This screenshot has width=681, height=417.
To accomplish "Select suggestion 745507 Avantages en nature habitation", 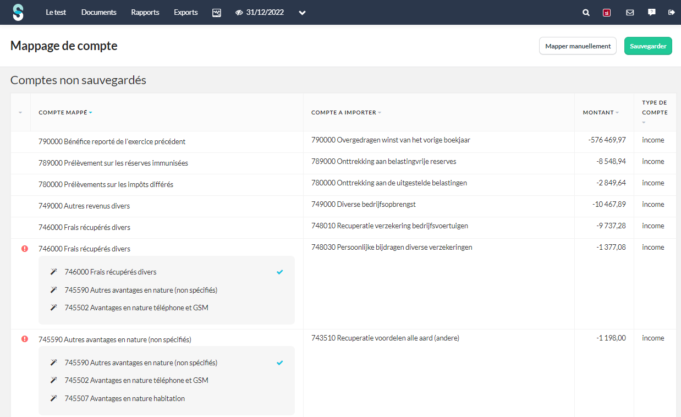I will coord(124,398).
